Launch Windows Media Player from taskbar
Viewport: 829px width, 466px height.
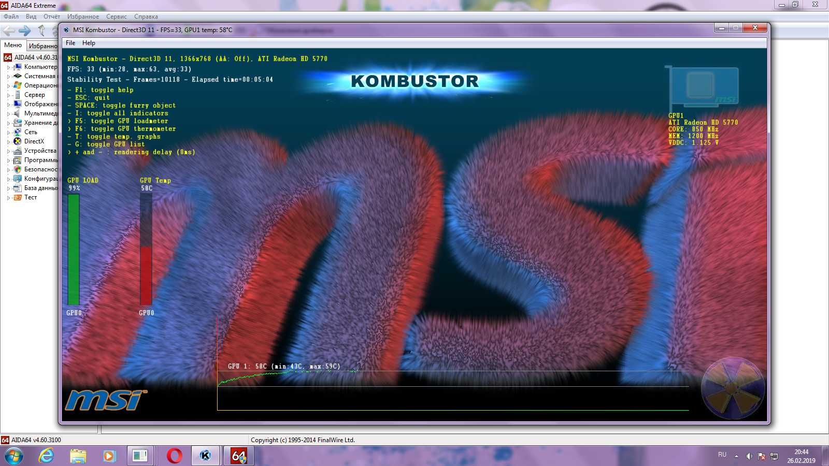pos(109,456)
